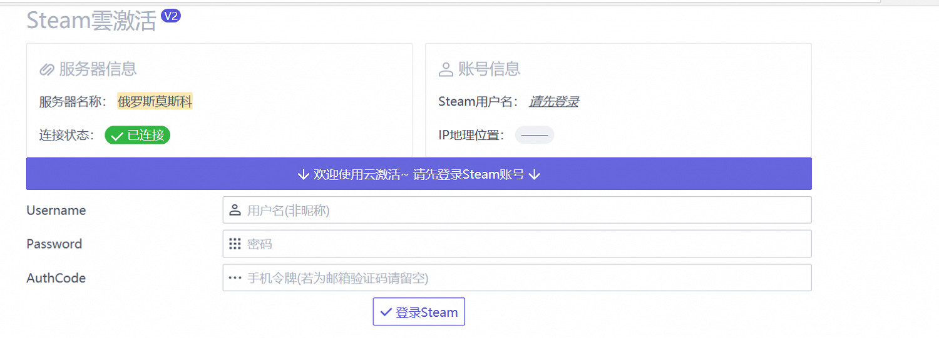Click the Username label
The height and width of the screenshot is (338, 939).
[x=56, y=211]
